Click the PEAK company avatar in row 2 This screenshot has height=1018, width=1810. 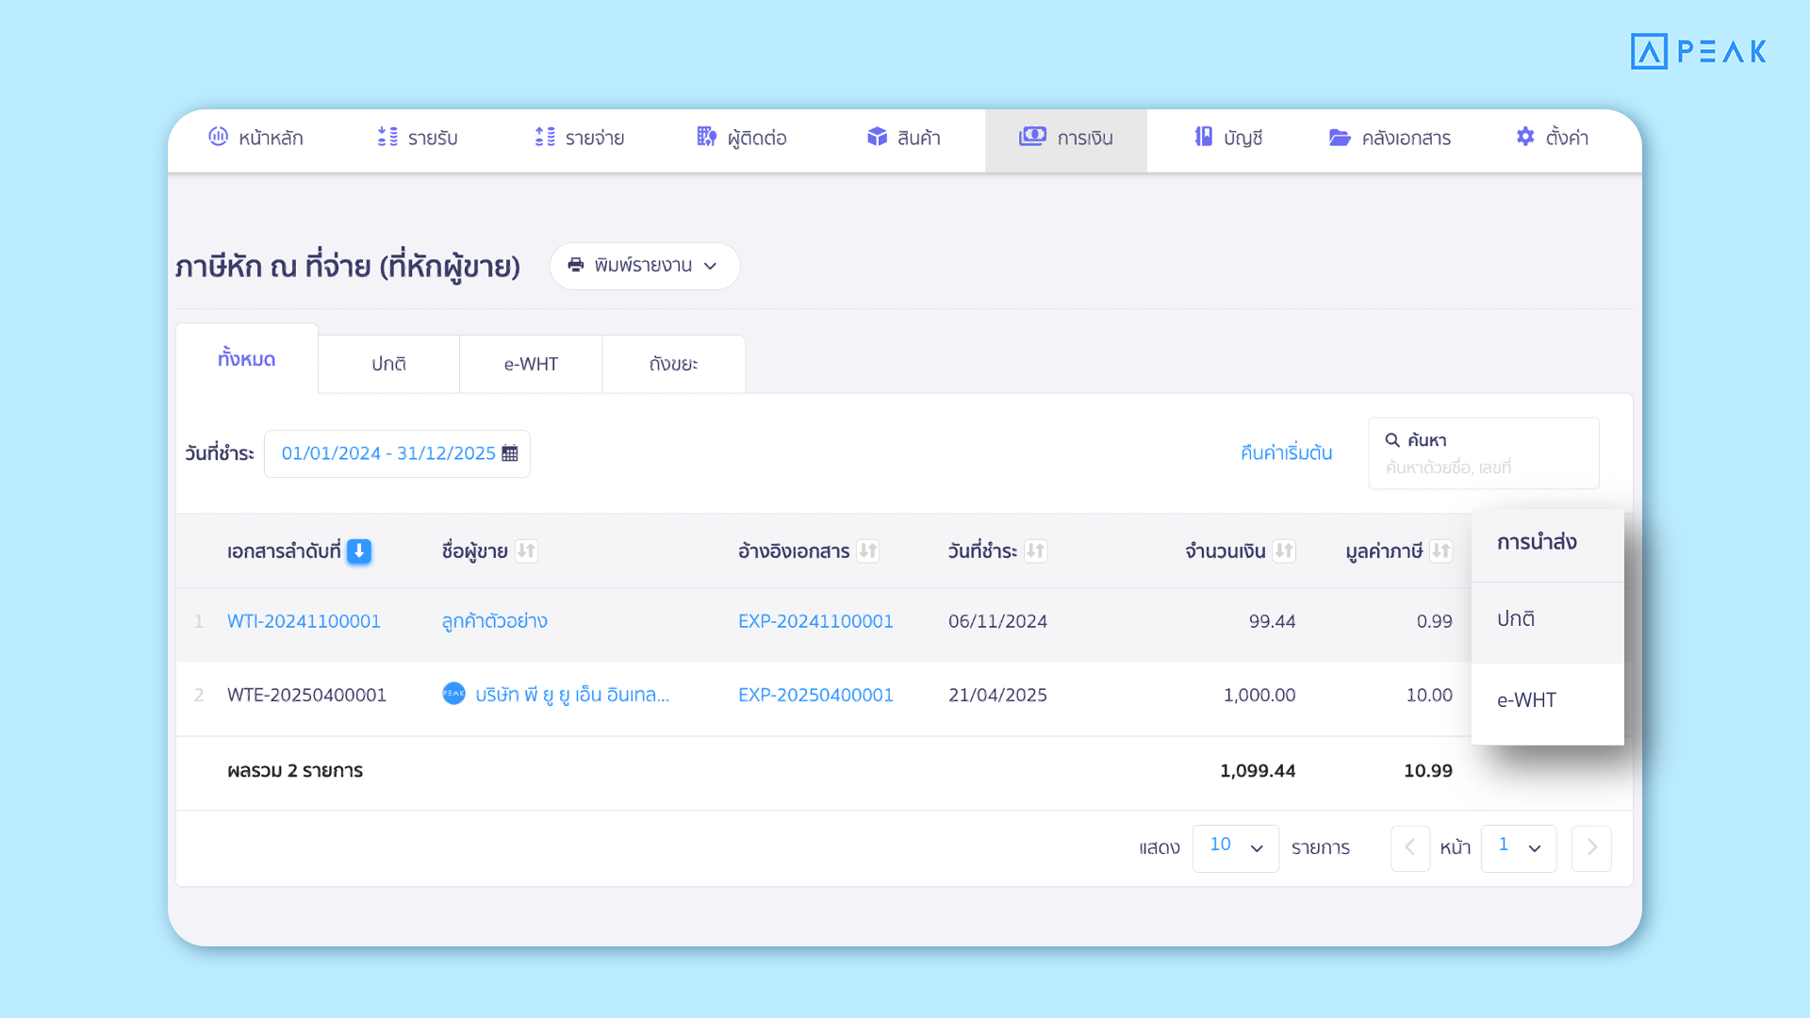[x=453, y=694]
